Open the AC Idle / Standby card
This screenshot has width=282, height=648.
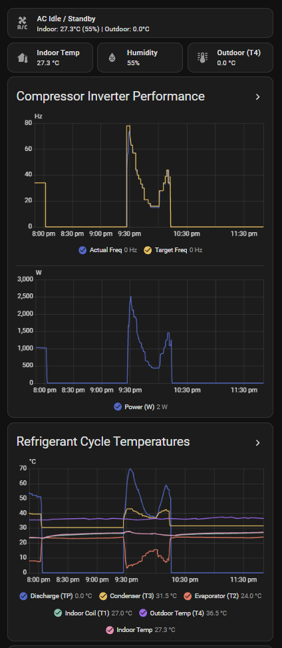pos(140,23)
